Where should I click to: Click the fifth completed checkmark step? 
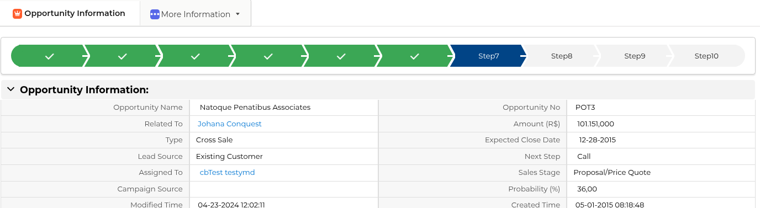[x=341, y=56]
